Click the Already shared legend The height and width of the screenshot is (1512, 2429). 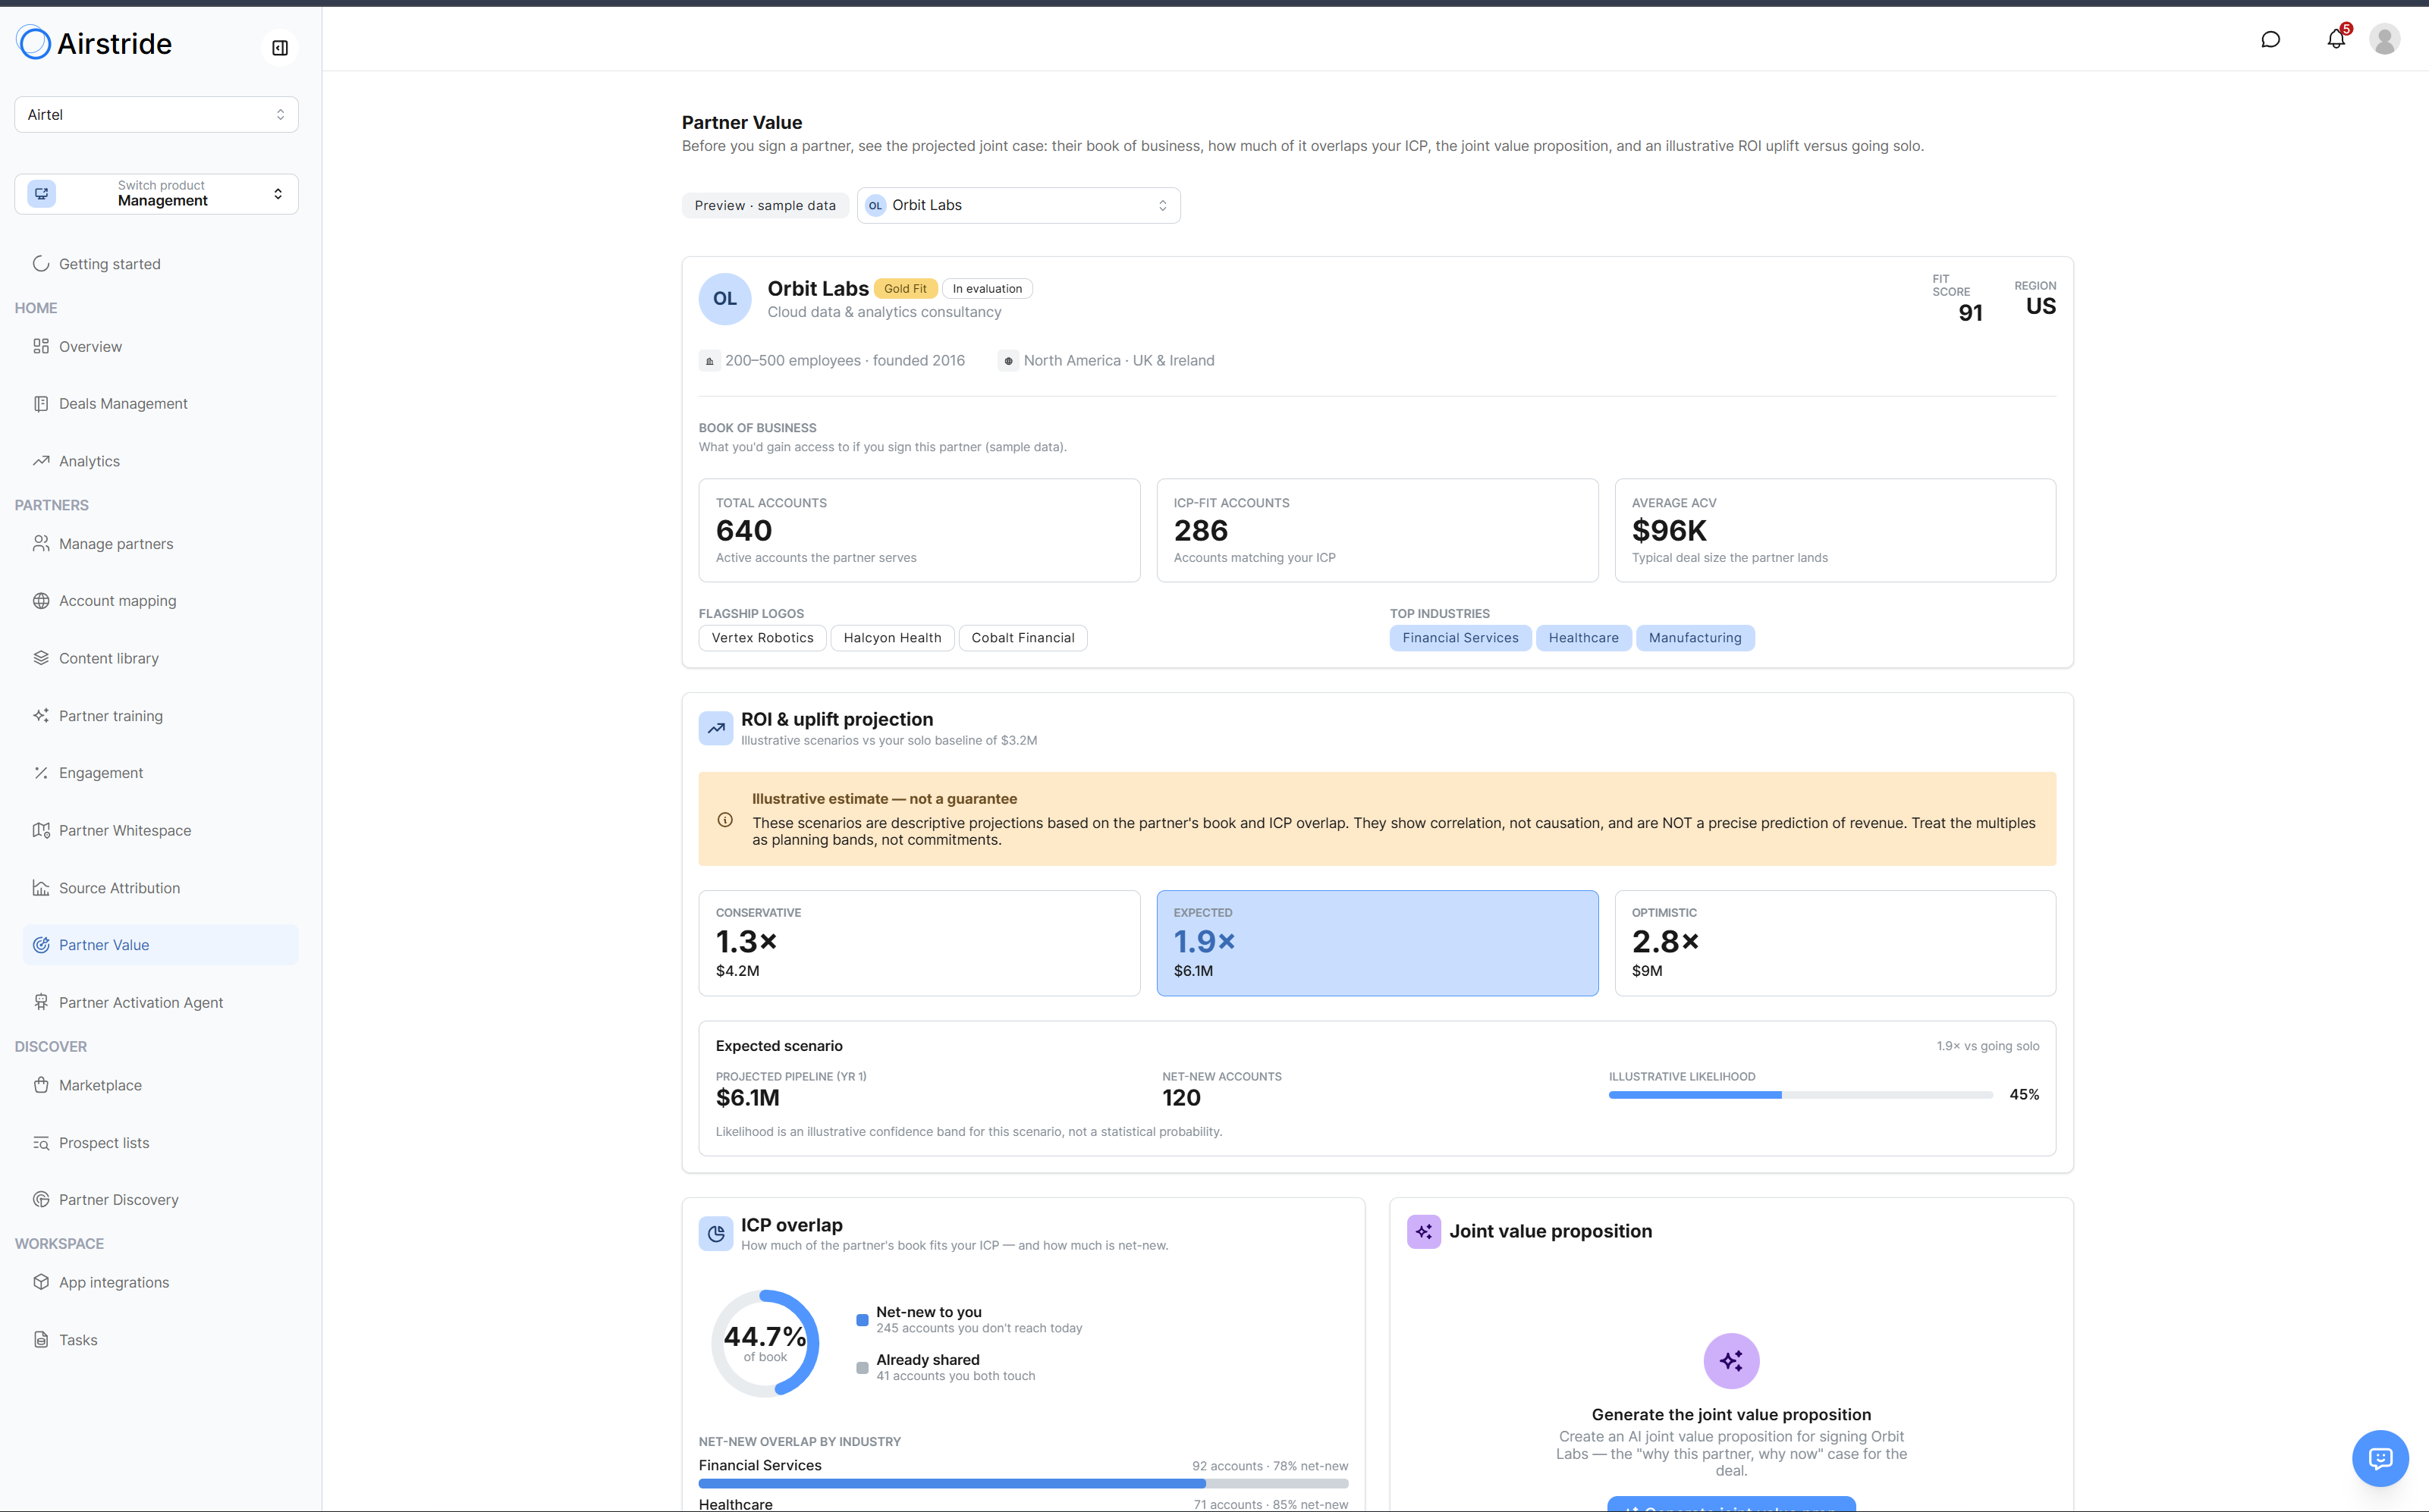(x=945, y=1368)
